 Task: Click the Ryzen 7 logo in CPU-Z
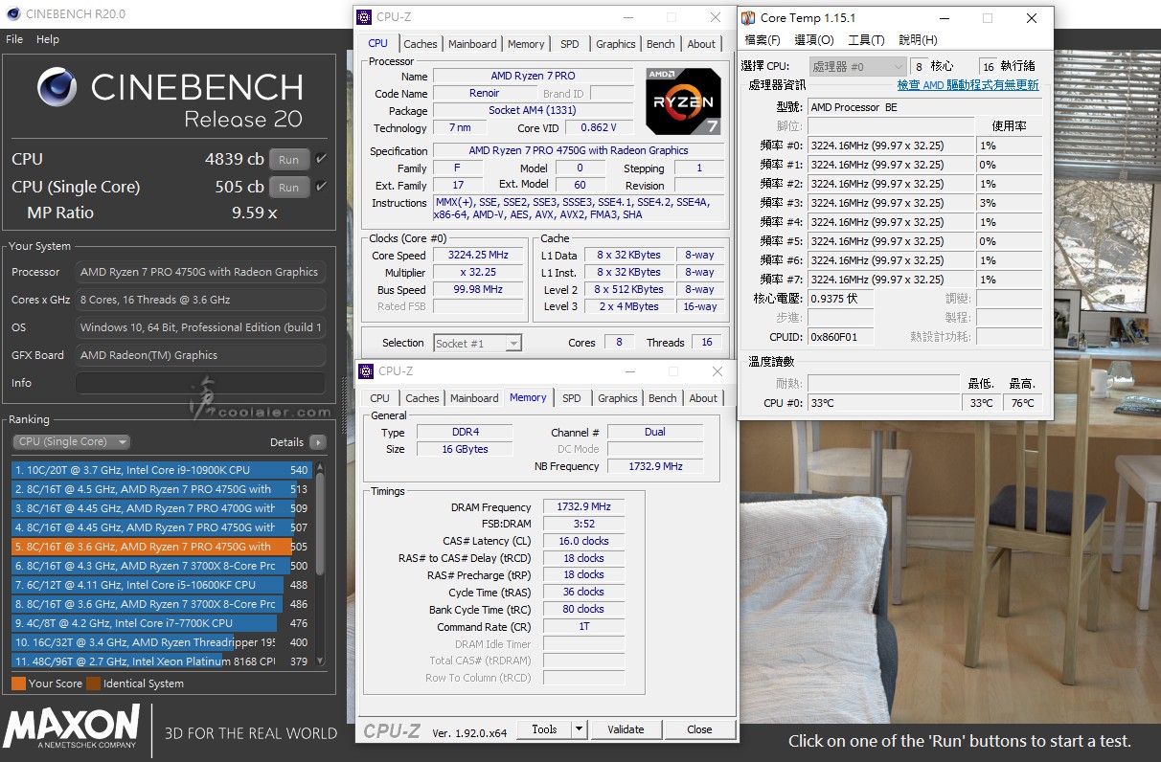(x=684, y=101)
